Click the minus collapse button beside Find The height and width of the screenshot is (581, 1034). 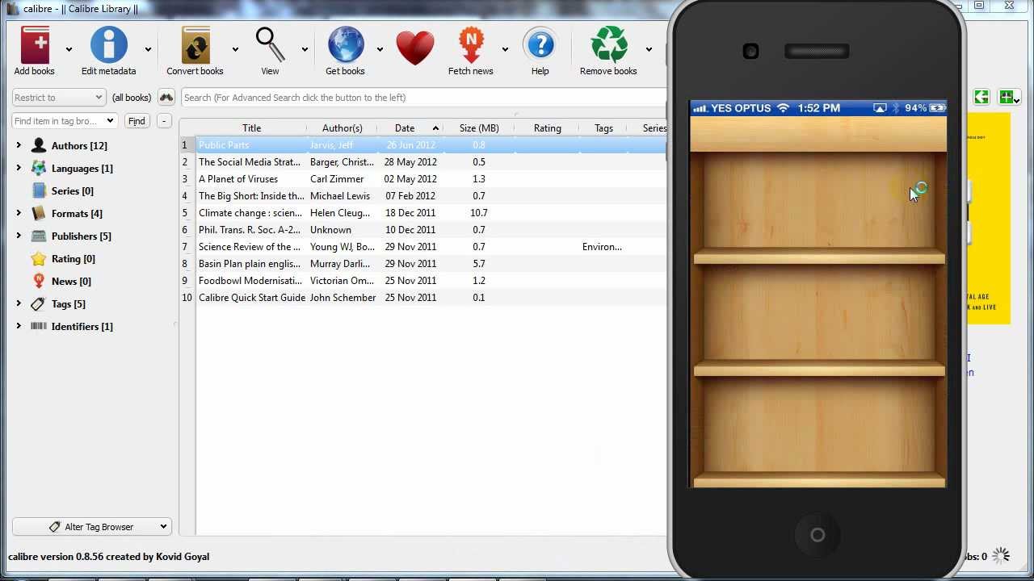[x=164, y=121]
